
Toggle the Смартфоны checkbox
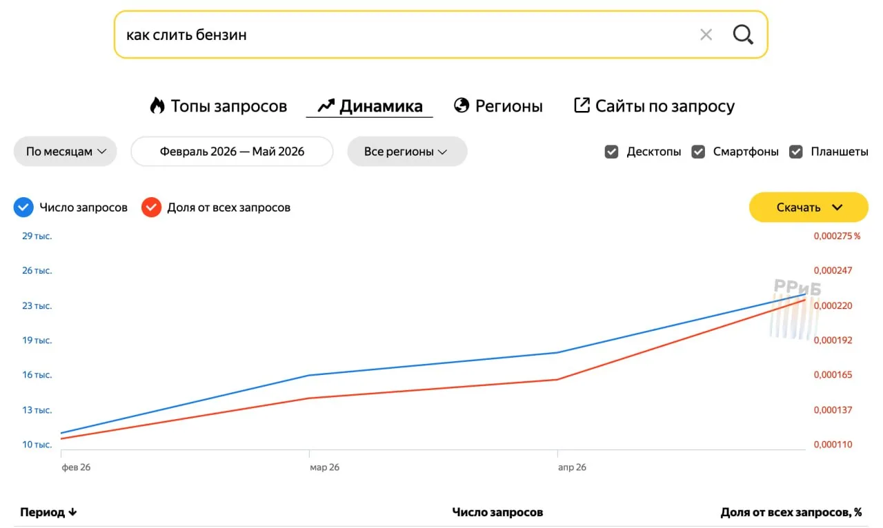[x=698, y=152]
